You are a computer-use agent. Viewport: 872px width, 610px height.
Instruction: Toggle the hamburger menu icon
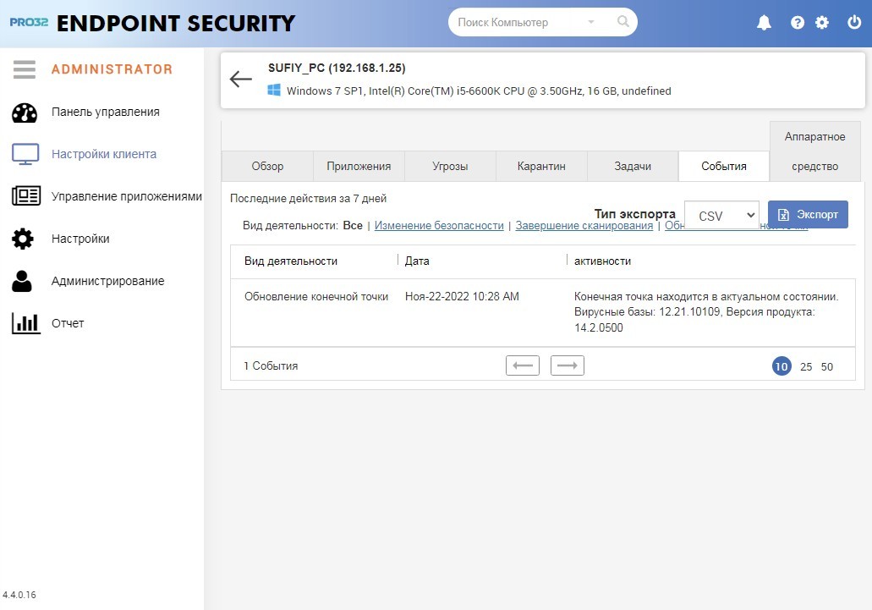click(25, 69)
